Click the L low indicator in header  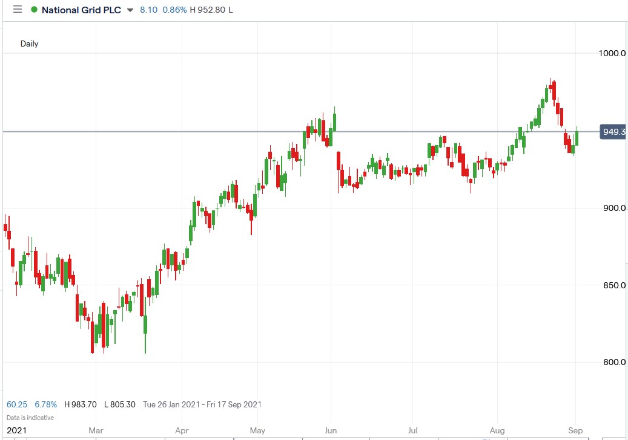click(x=230, y=10)
